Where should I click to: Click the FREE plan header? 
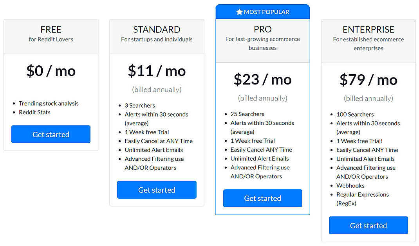(x=51, y=29)
